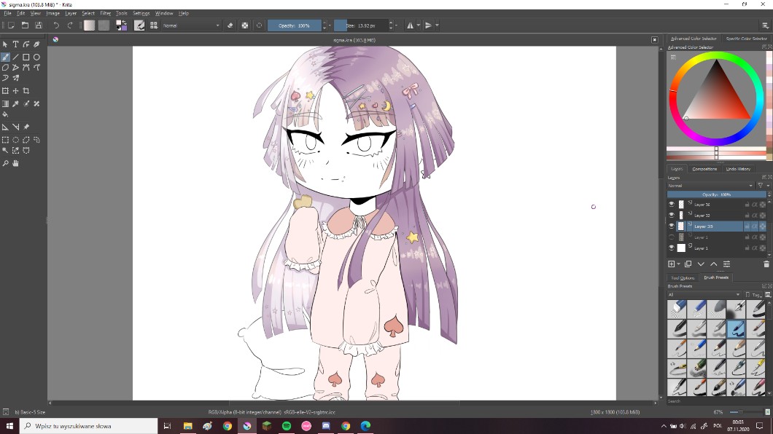
Task: Open the Filter menu
Action: tap(106, 13)
